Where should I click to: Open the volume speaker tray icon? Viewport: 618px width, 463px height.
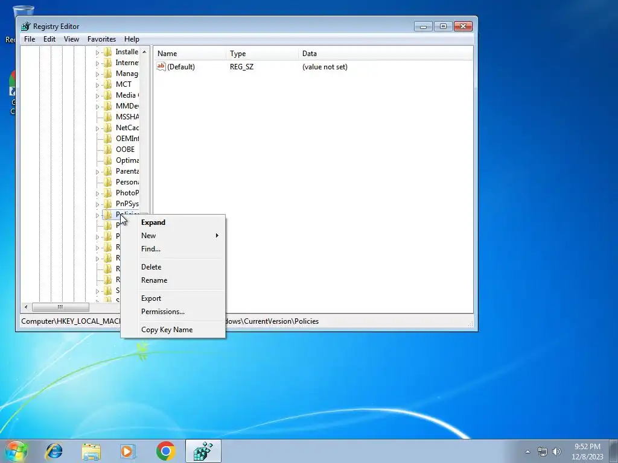click(x=556, y=452)
